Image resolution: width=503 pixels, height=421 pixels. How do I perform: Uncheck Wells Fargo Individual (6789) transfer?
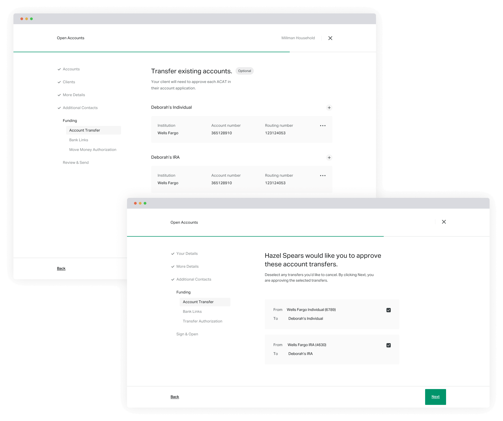pos(389,310)
